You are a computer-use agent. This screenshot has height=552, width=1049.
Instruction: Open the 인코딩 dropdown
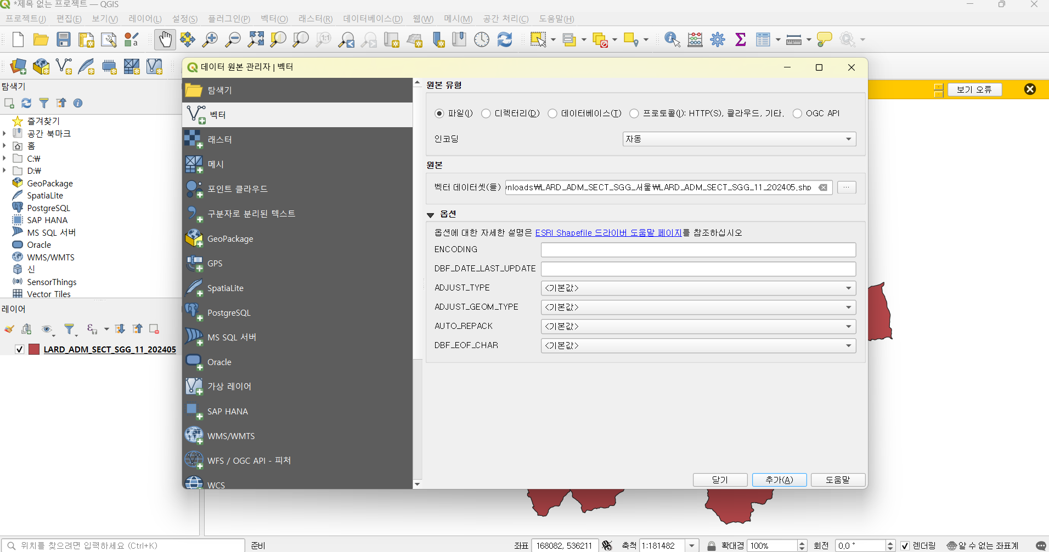[739, 139]
